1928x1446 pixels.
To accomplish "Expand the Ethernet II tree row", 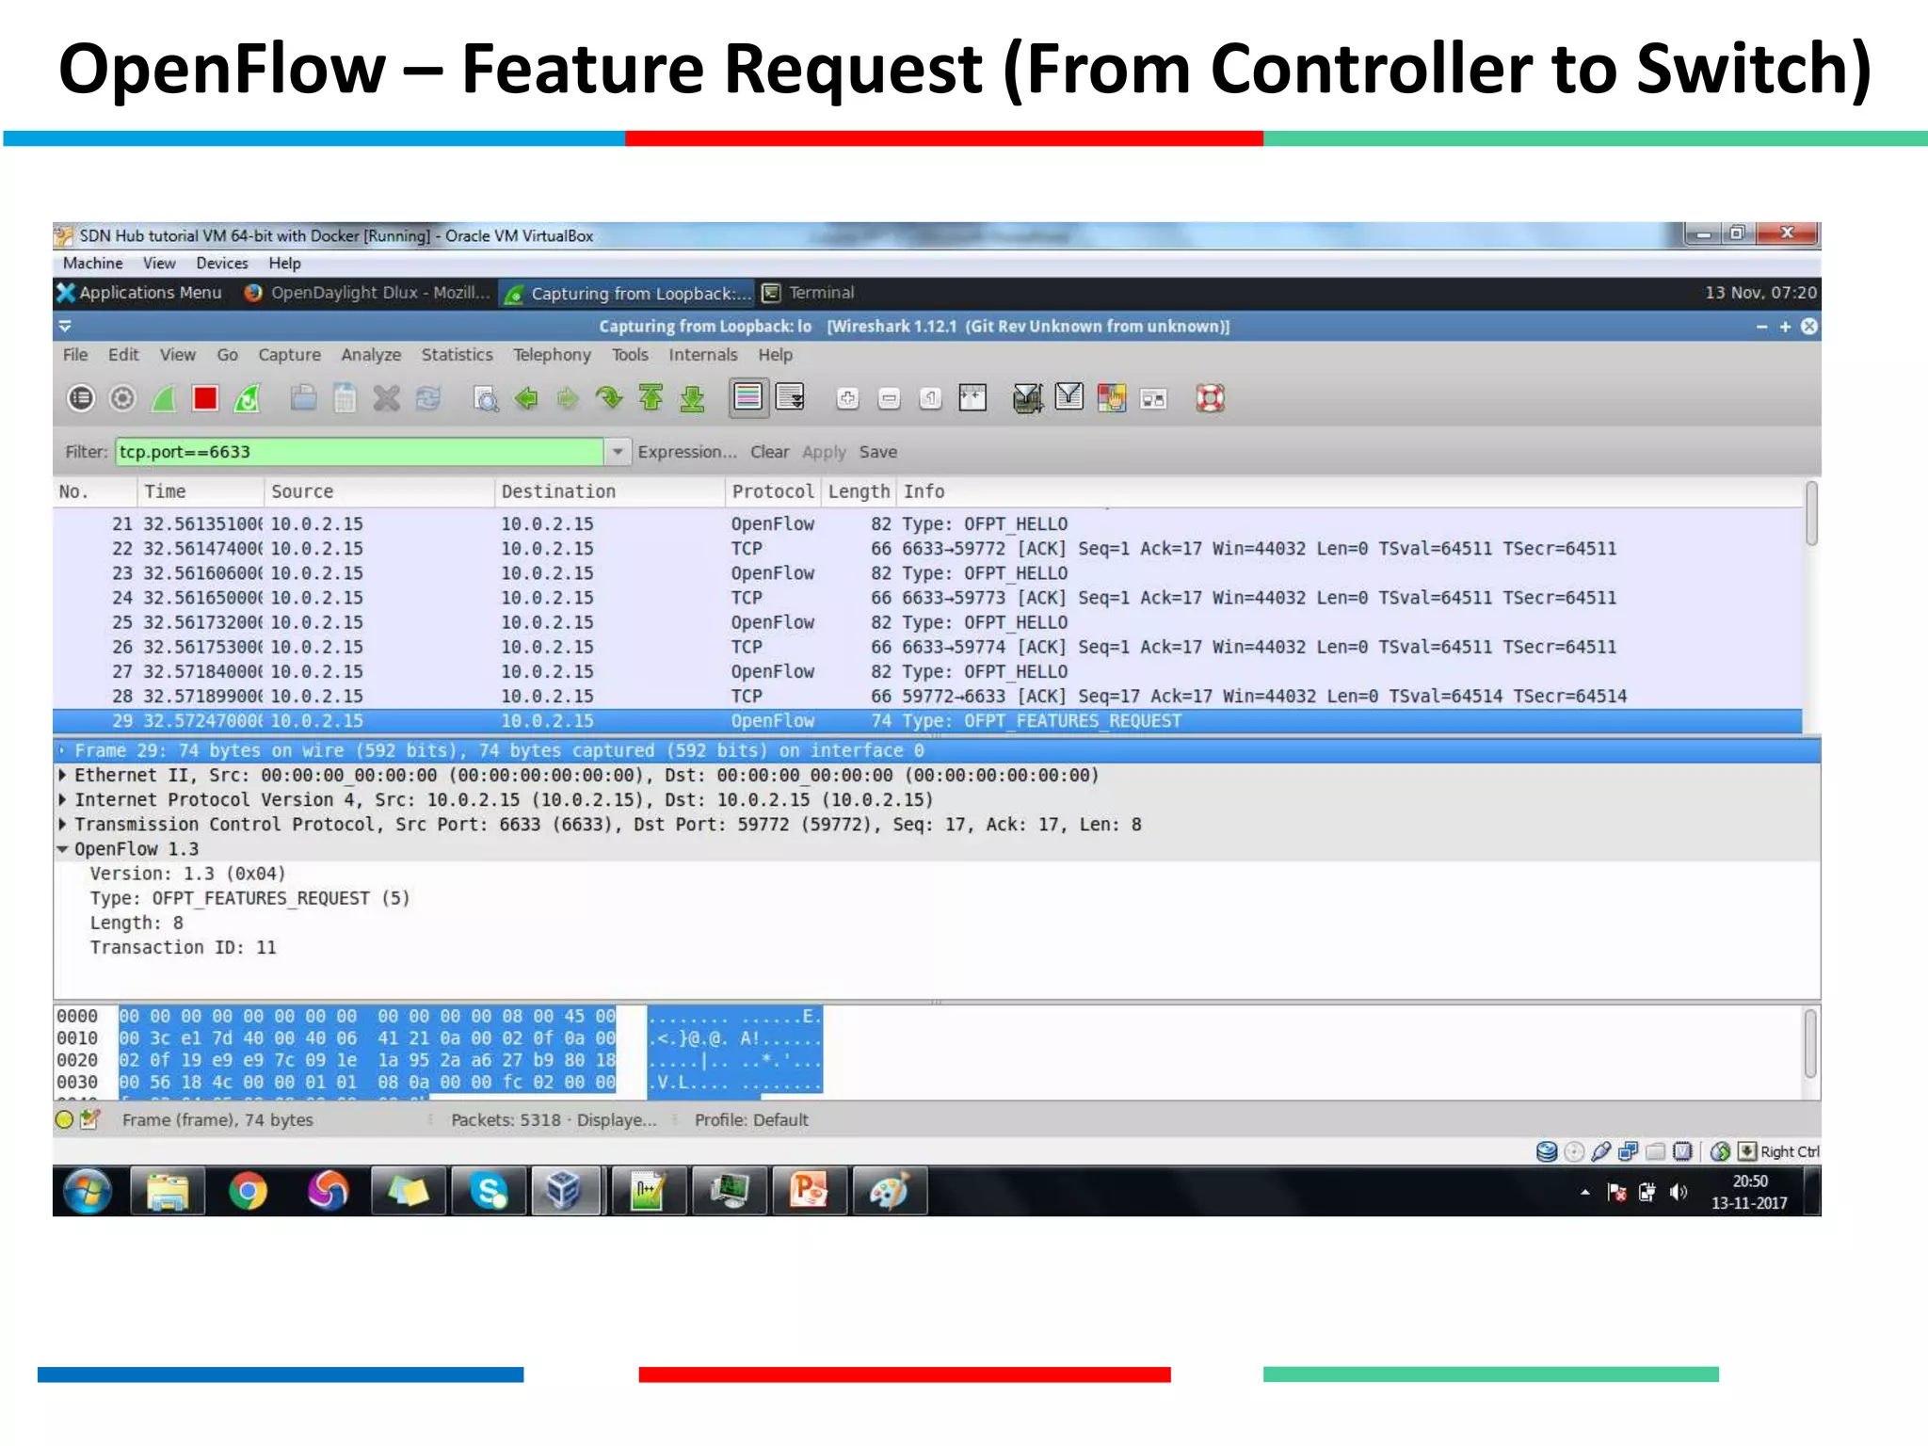I will pyautogui.click(x=63, y=775).
